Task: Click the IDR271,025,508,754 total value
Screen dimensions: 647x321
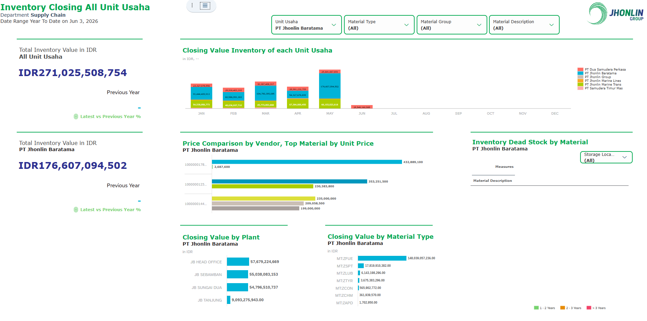Action: (x=73, y=73)
